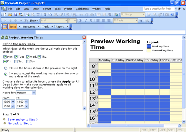This screenshot has height=132, width=186.
Task: Uncheck the Thu. workday checkbox
Action: [x=39, y=57]
